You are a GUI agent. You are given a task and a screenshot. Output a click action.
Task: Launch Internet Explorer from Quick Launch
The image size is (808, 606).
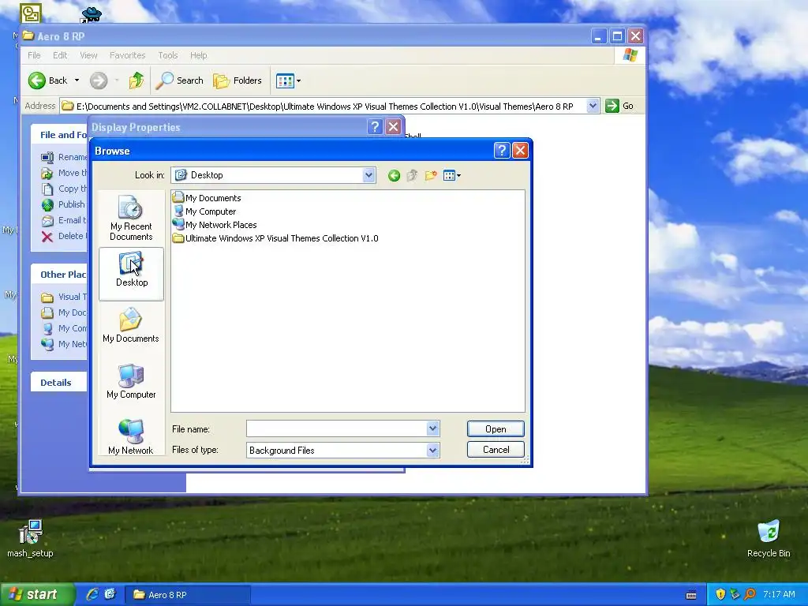coord(92,594)
